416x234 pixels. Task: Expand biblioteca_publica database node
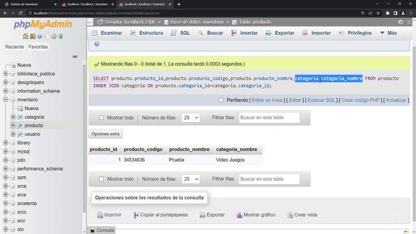6,73
